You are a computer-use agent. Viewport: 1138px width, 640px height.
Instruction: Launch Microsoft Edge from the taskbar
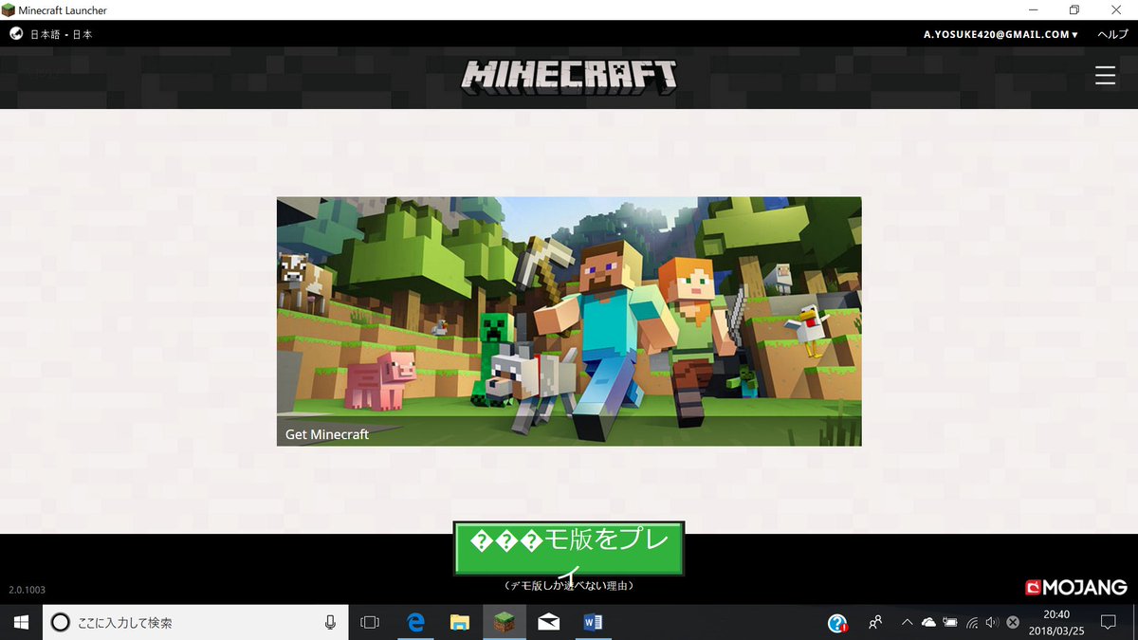coord(415,622)
